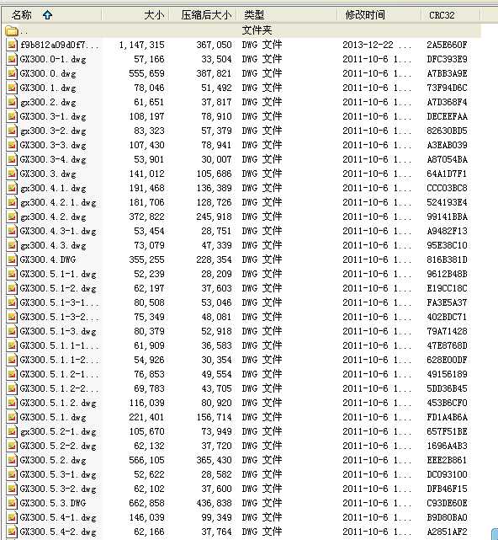Viewport: 498px width, 540px height.
Task: Click the GX300.3-3.dwg file icon
Action: (x=12, y=146)
